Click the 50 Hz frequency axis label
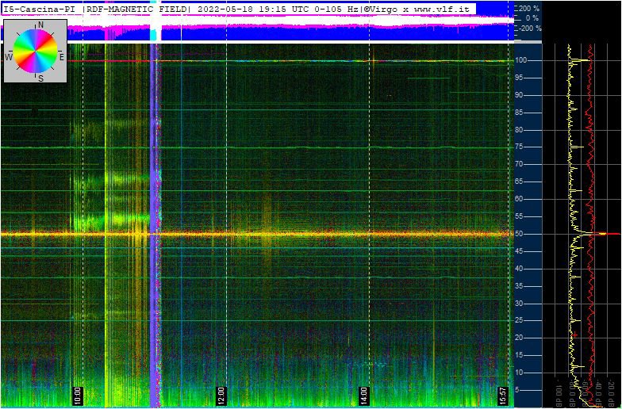 click(520, 234)
